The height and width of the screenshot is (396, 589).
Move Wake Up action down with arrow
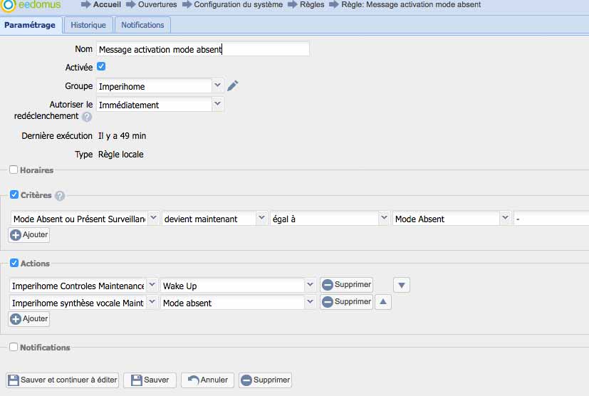pyautogui.click(x=402, y=285)
